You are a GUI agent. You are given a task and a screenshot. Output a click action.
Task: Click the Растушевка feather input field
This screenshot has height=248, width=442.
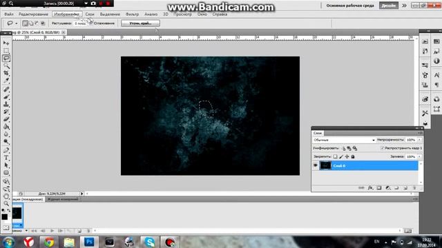coord(80,23)
